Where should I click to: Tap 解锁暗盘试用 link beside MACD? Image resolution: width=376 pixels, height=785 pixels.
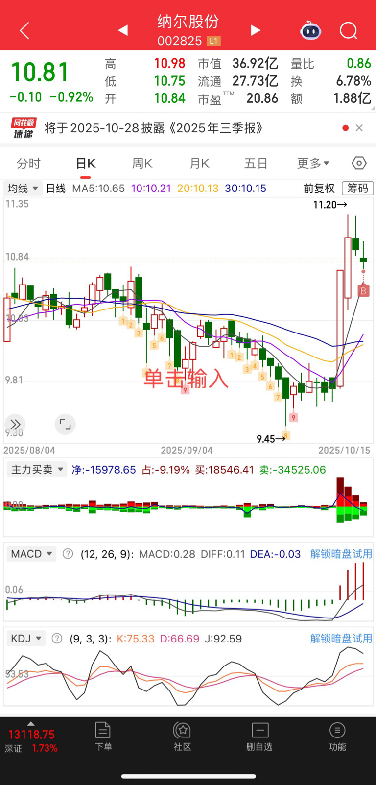tap(341, 554)
